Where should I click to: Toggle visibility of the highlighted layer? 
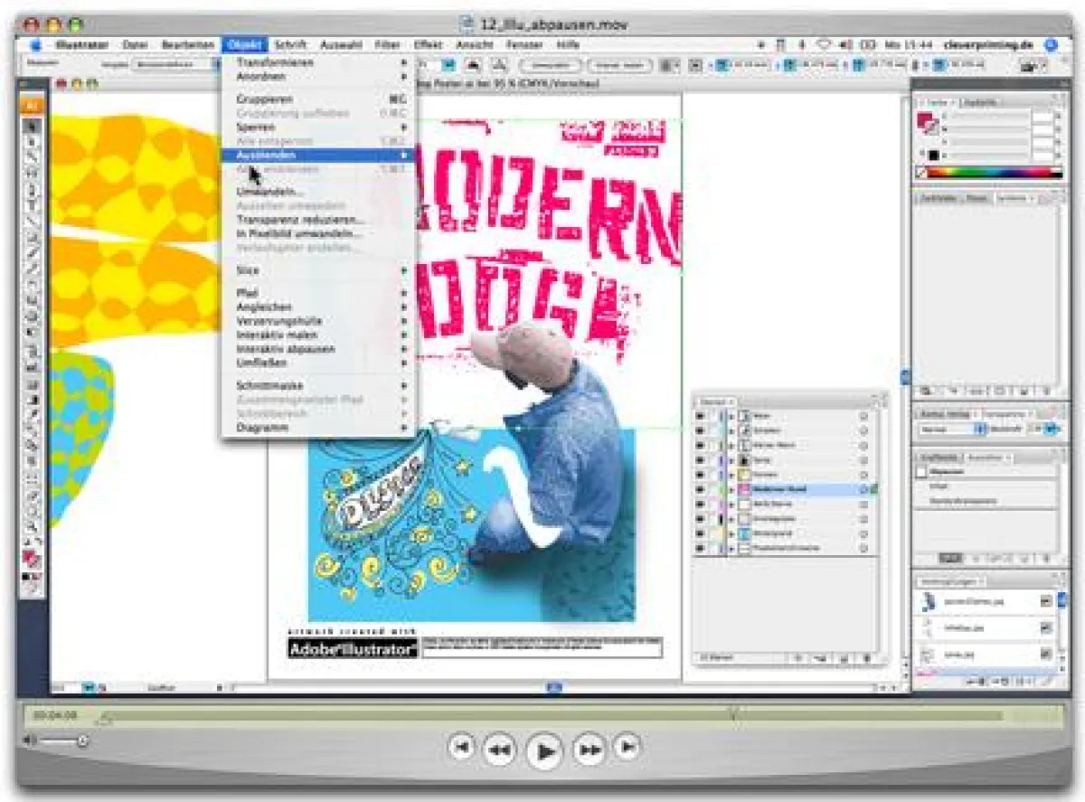700,489
